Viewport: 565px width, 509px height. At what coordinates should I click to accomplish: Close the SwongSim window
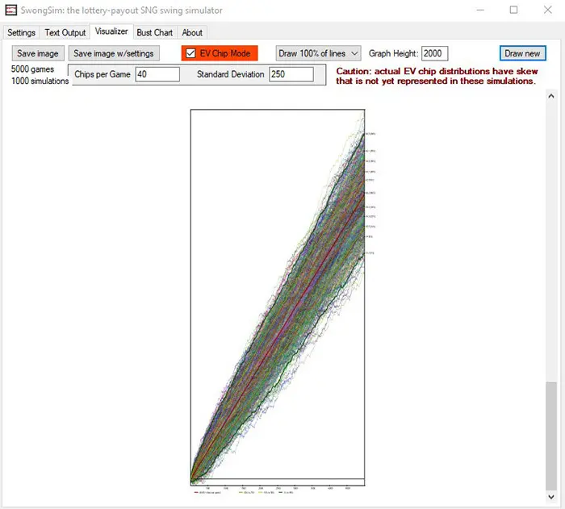(x=550, y=10)
